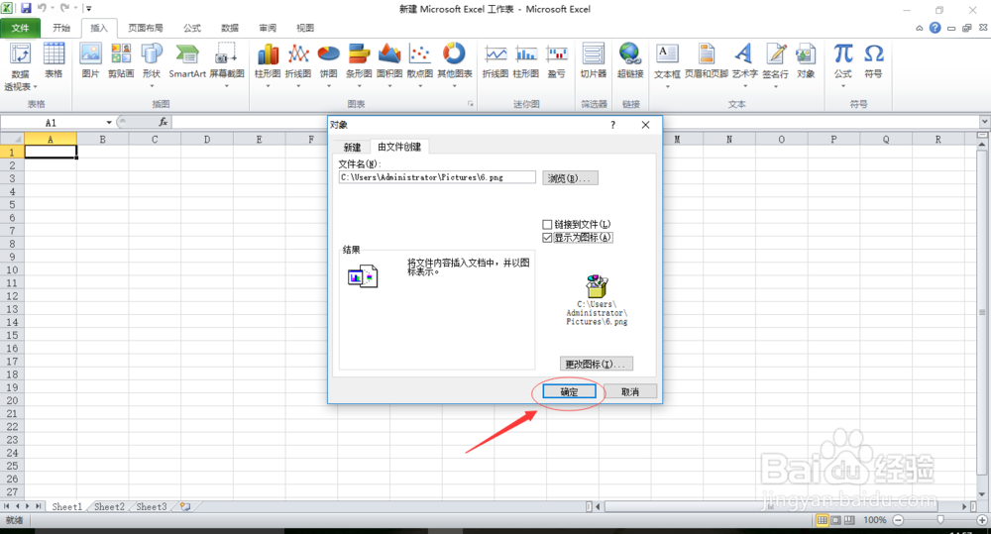Open the Shapes gallery
This screenshot has height=534, width=991.
pos(152,64)
